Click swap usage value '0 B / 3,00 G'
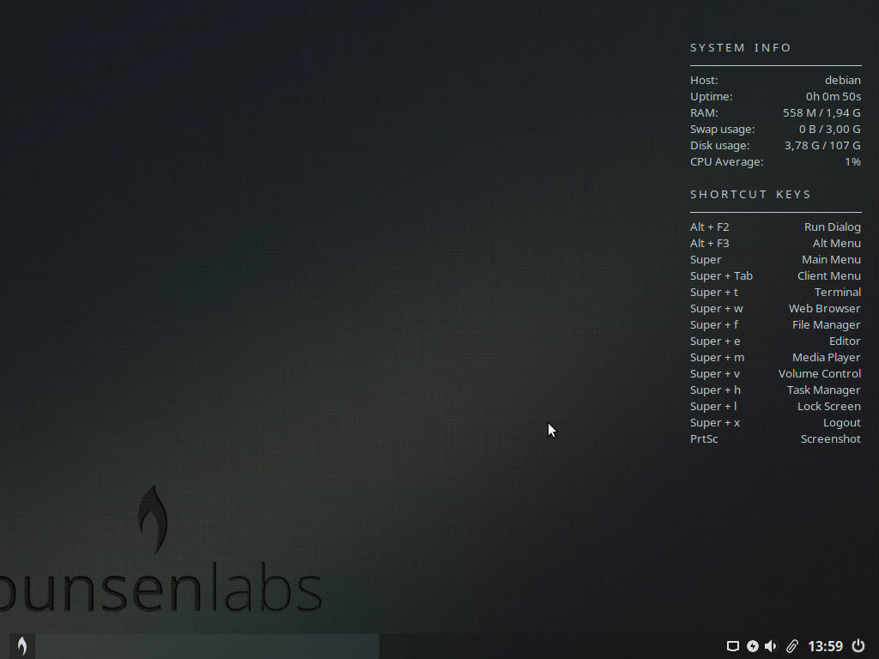Viewport: 879px width, 659px height. pos(830,129)
